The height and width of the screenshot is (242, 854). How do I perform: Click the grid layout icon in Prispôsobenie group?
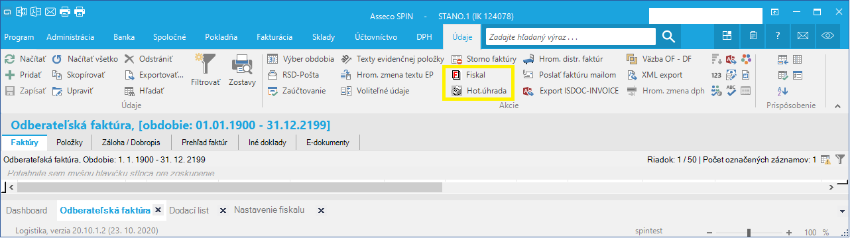[x=798, y=59]
